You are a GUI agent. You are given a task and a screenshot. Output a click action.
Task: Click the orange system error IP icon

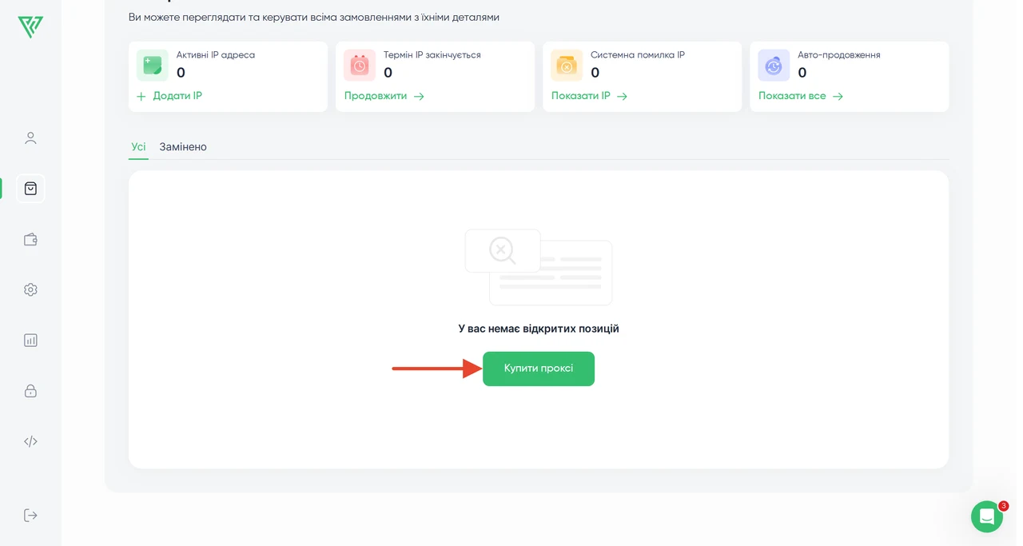tap(567, 66)
